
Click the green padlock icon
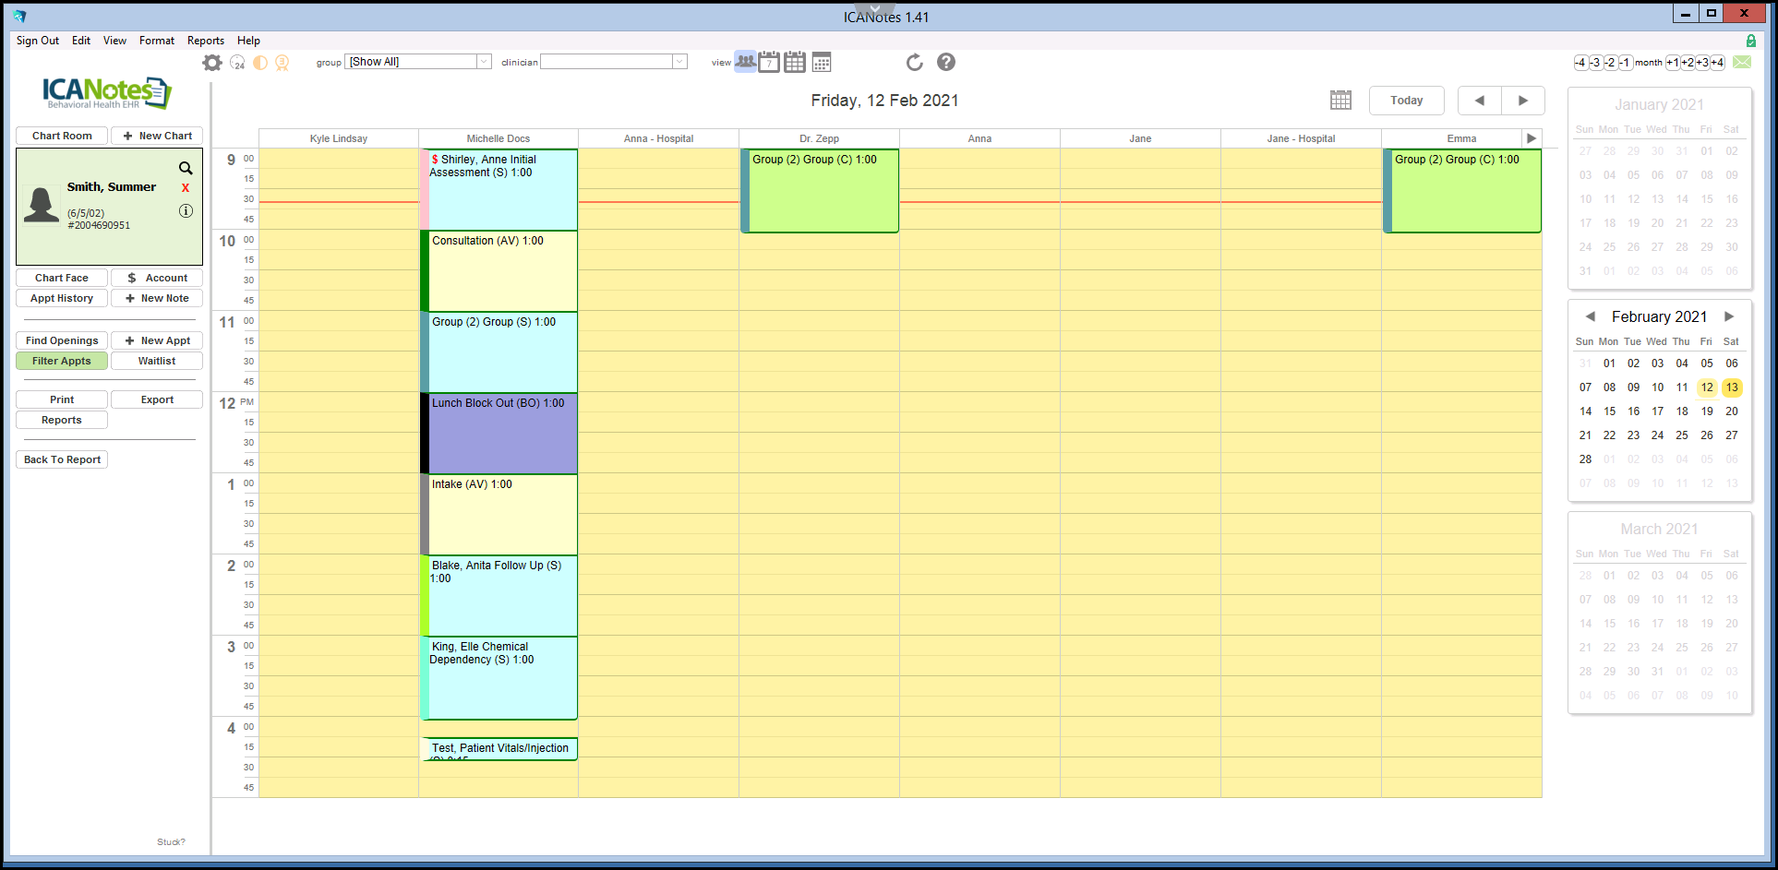pos(1750,41)
